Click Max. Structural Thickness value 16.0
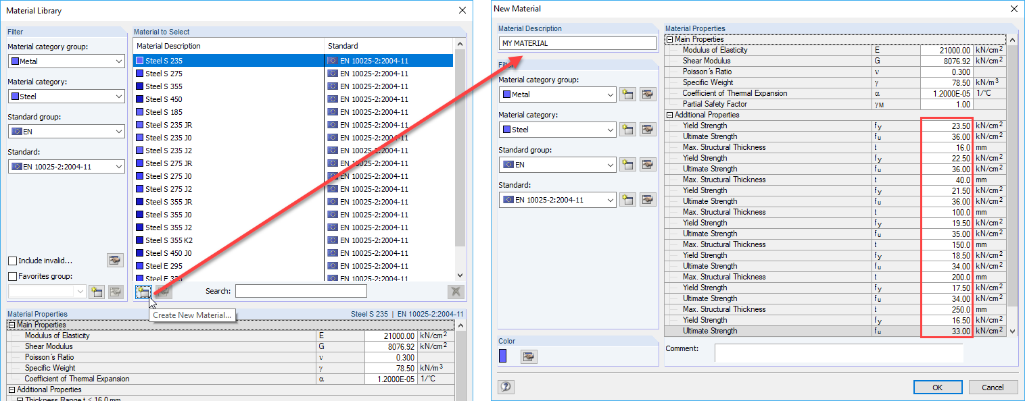Image resolution: width=1025 pixels, height=401 pixels. tap(947, 147)
